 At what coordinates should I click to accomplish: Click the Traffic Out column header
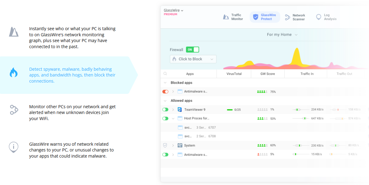point(344,74)
